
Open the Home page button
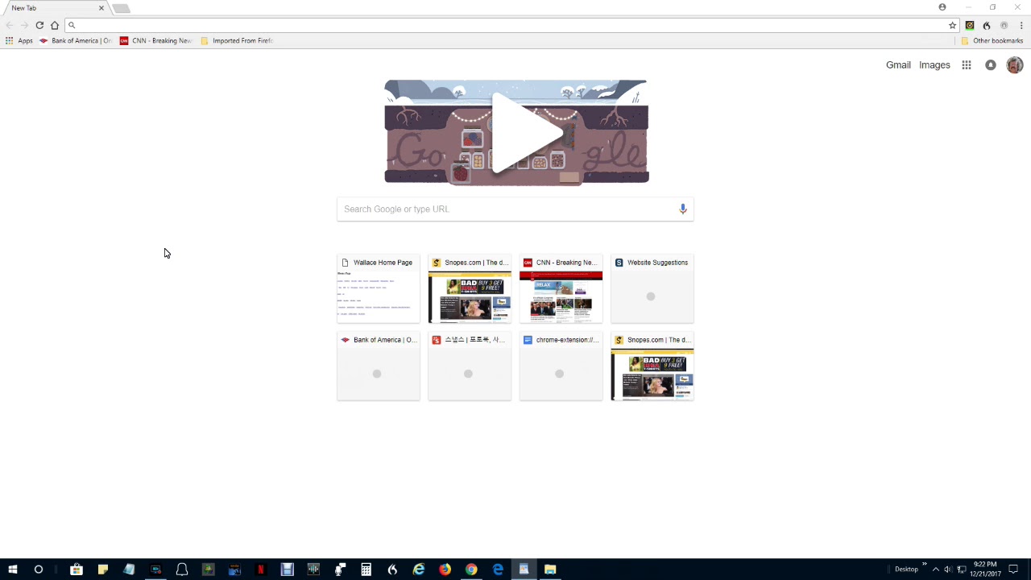click(x=55, y=25)
